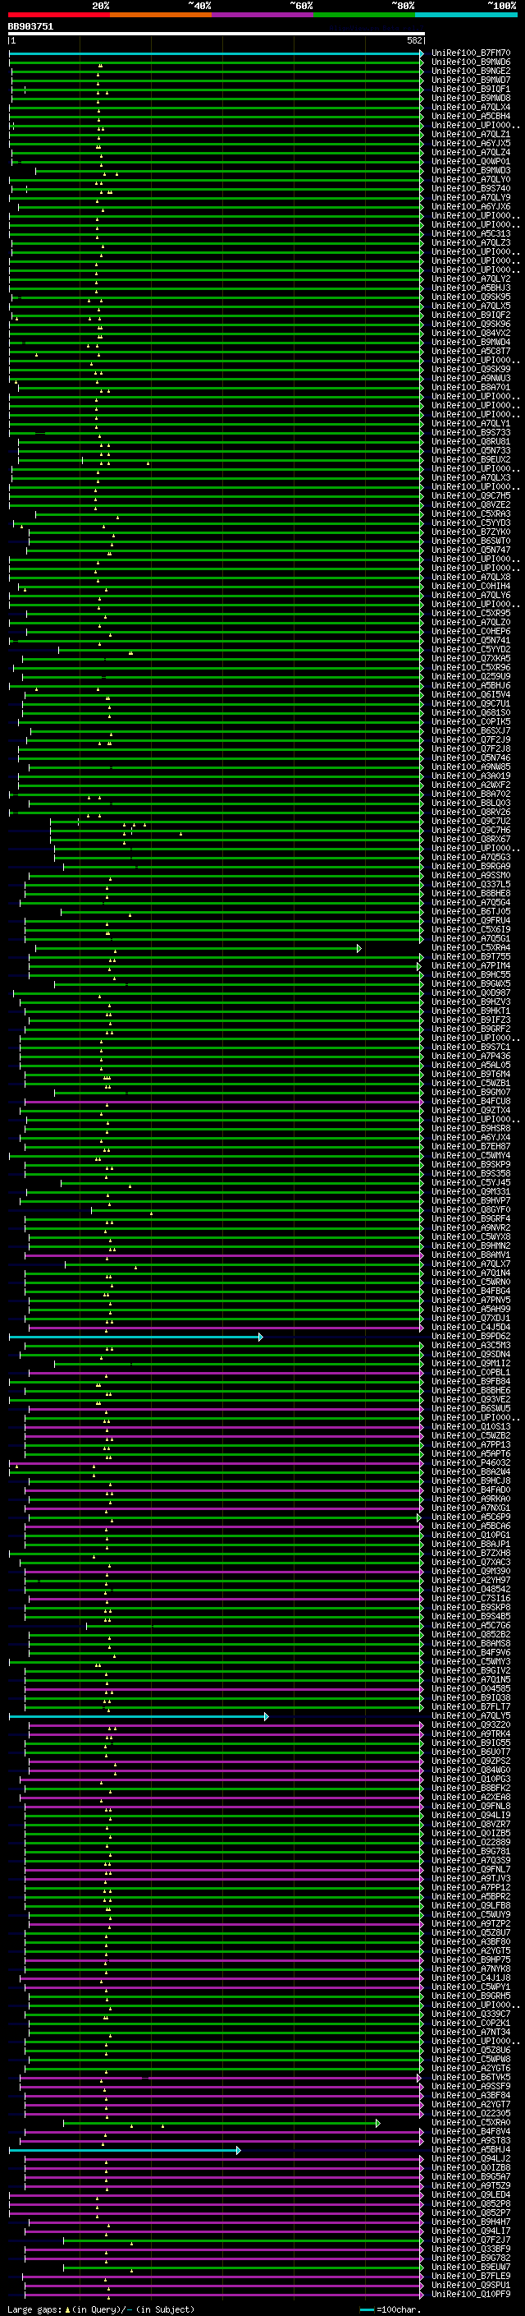Click the purple alignment bar for UniRef100_B4FCU8
Viewport: 525px width, 2316px height.
click(x=225, y=1102)
